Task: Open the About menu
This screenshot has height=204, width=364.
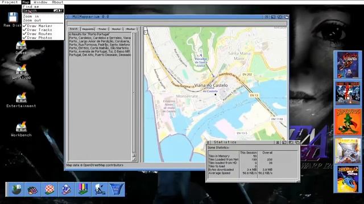Action: tap(57, 2)
